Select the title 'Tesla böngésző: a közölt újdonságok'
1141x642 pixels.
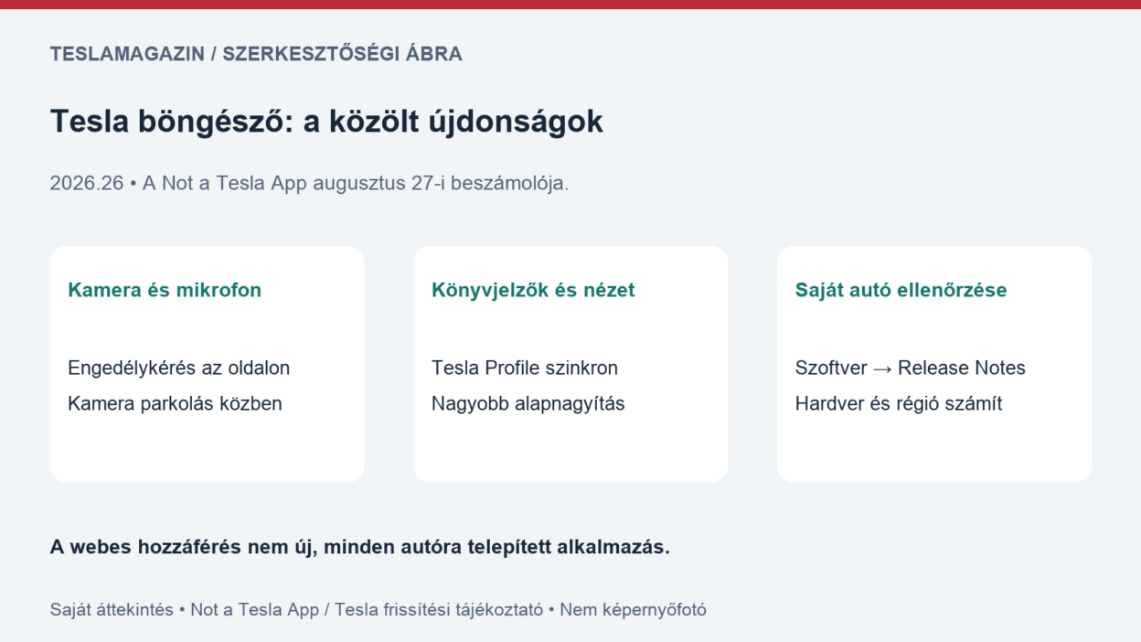point(326,122)
